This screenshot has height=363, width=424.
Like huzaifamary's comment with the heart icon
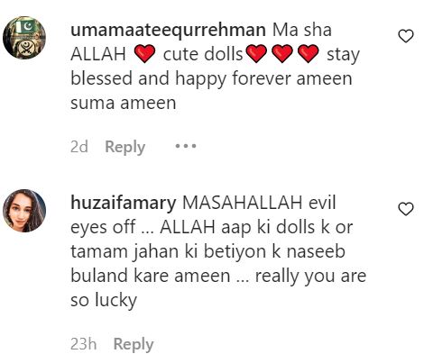(x=406, y=209)
